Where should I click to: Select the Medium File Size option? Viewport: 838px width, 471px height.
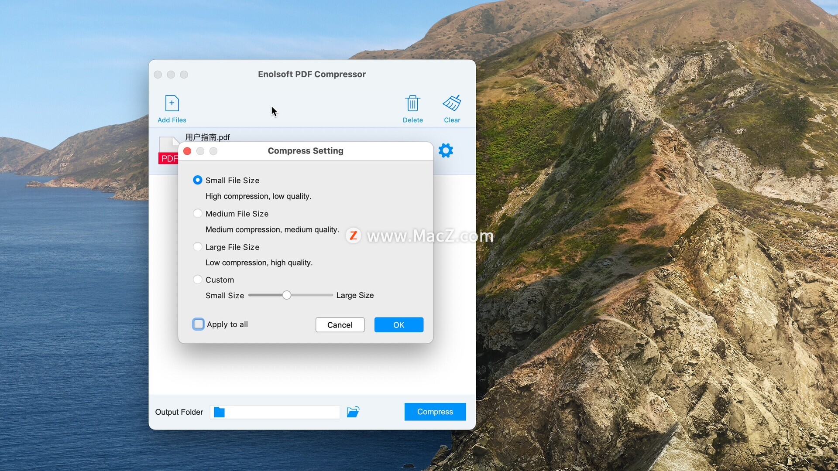[198, 213]
